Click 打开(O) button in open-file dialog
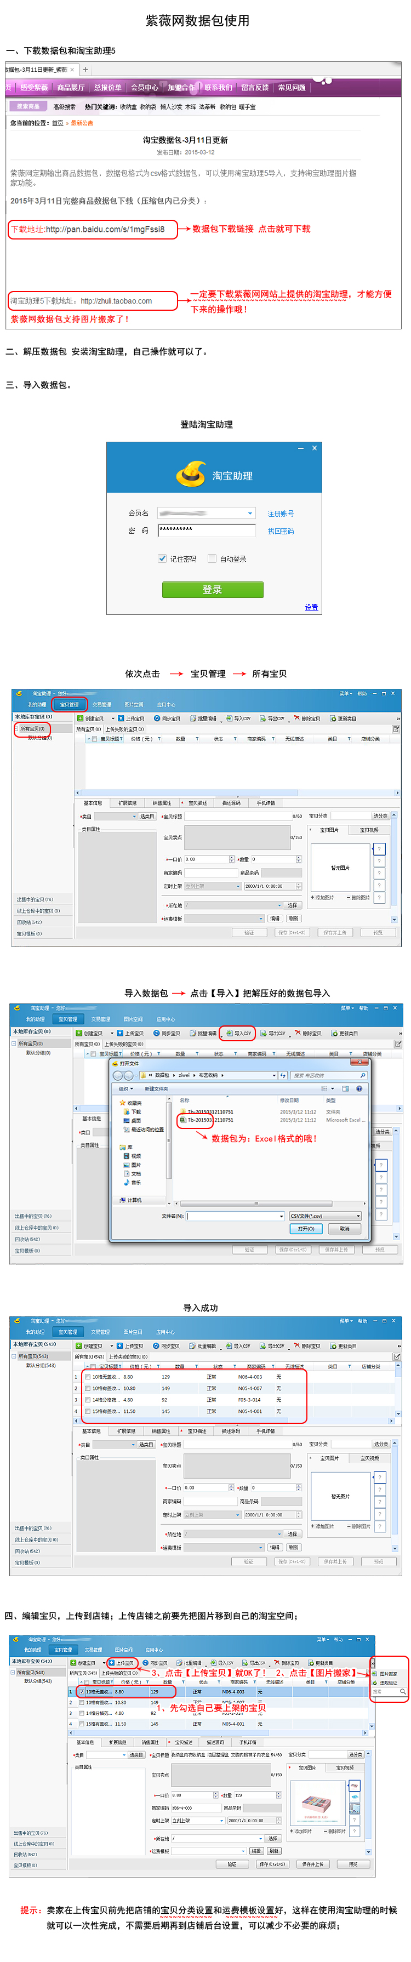The height and width of the screenshot is (1962, 411). click(x=306, y=1229)
